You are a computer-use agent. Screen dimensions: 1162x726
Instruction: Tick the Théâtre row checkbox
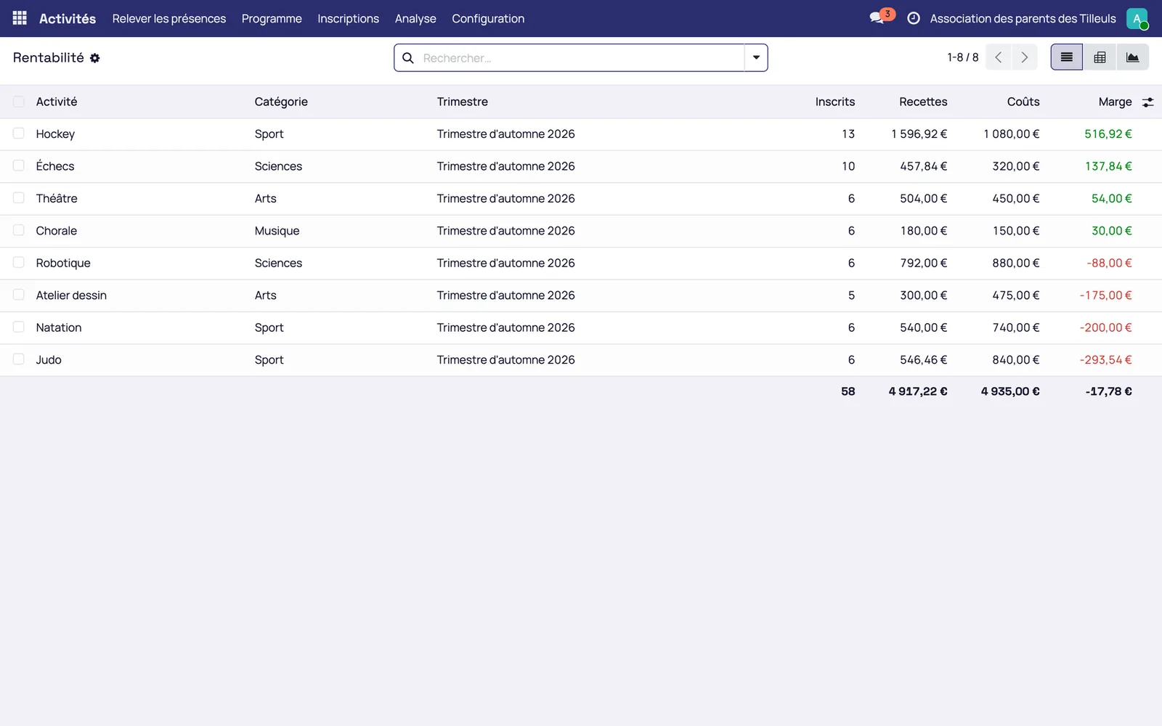[19, 198]
